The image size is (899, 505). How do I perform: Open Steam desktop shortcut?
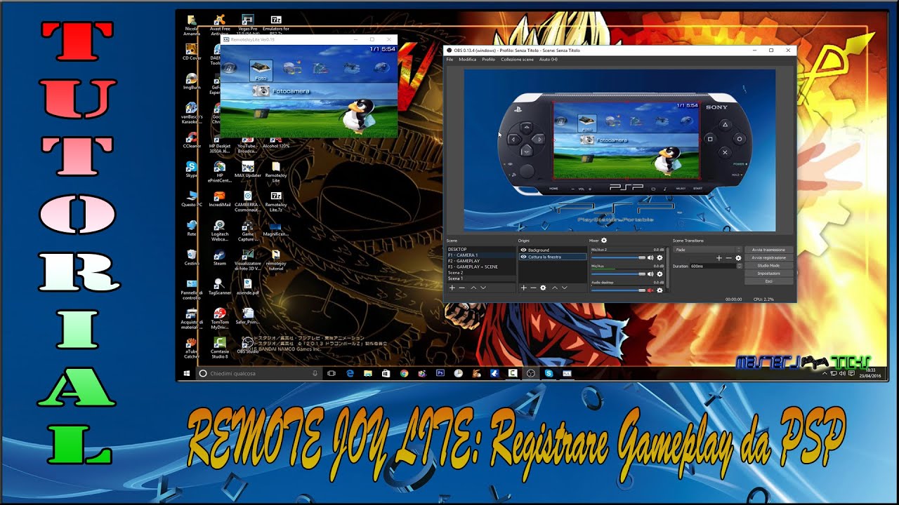coord(219,257)
